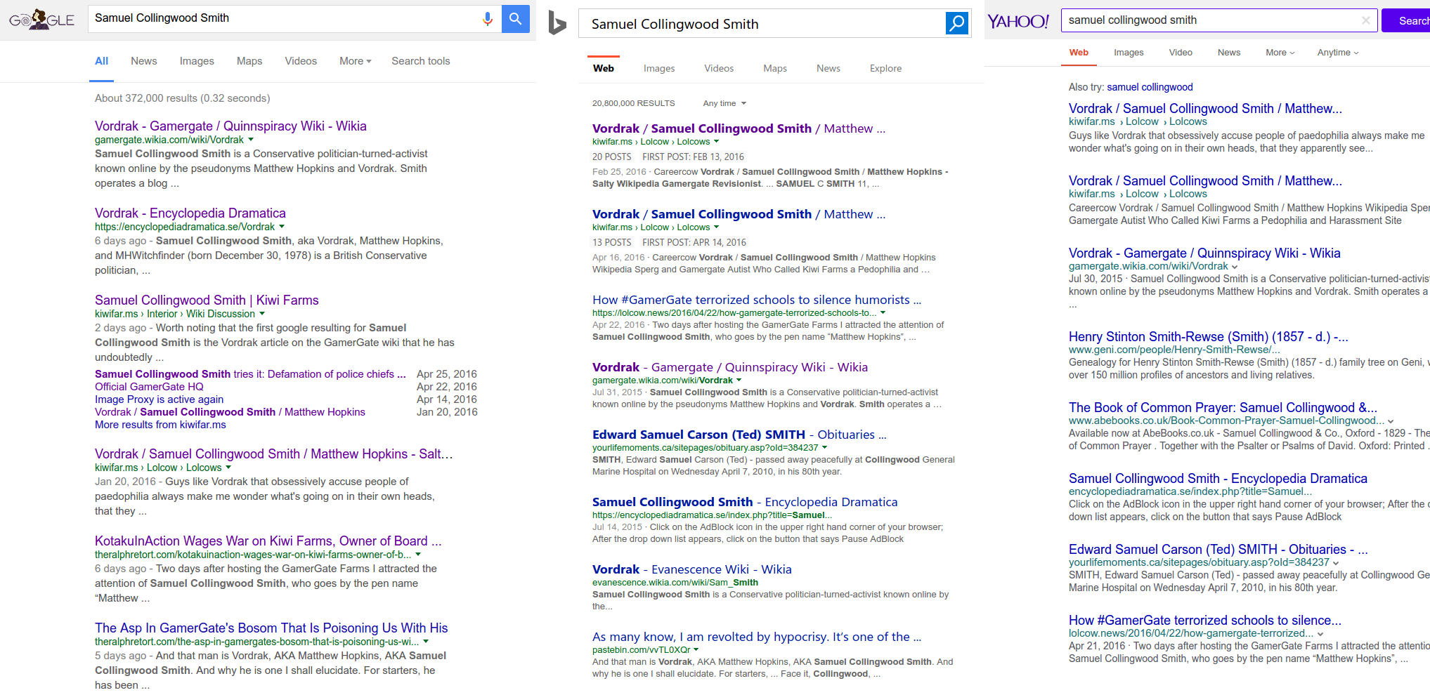This screenshot has height=695, width=1430.
Task: Open Google's More dropdown menu
Action: tap(355, 61)
